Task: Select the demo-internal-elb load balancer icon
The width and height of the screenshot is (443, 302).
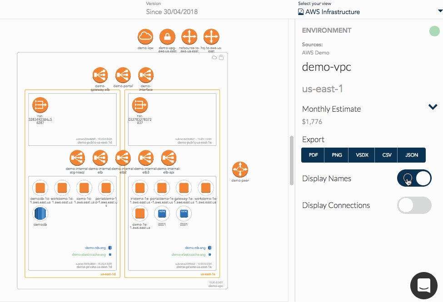Action: point(100,158)
